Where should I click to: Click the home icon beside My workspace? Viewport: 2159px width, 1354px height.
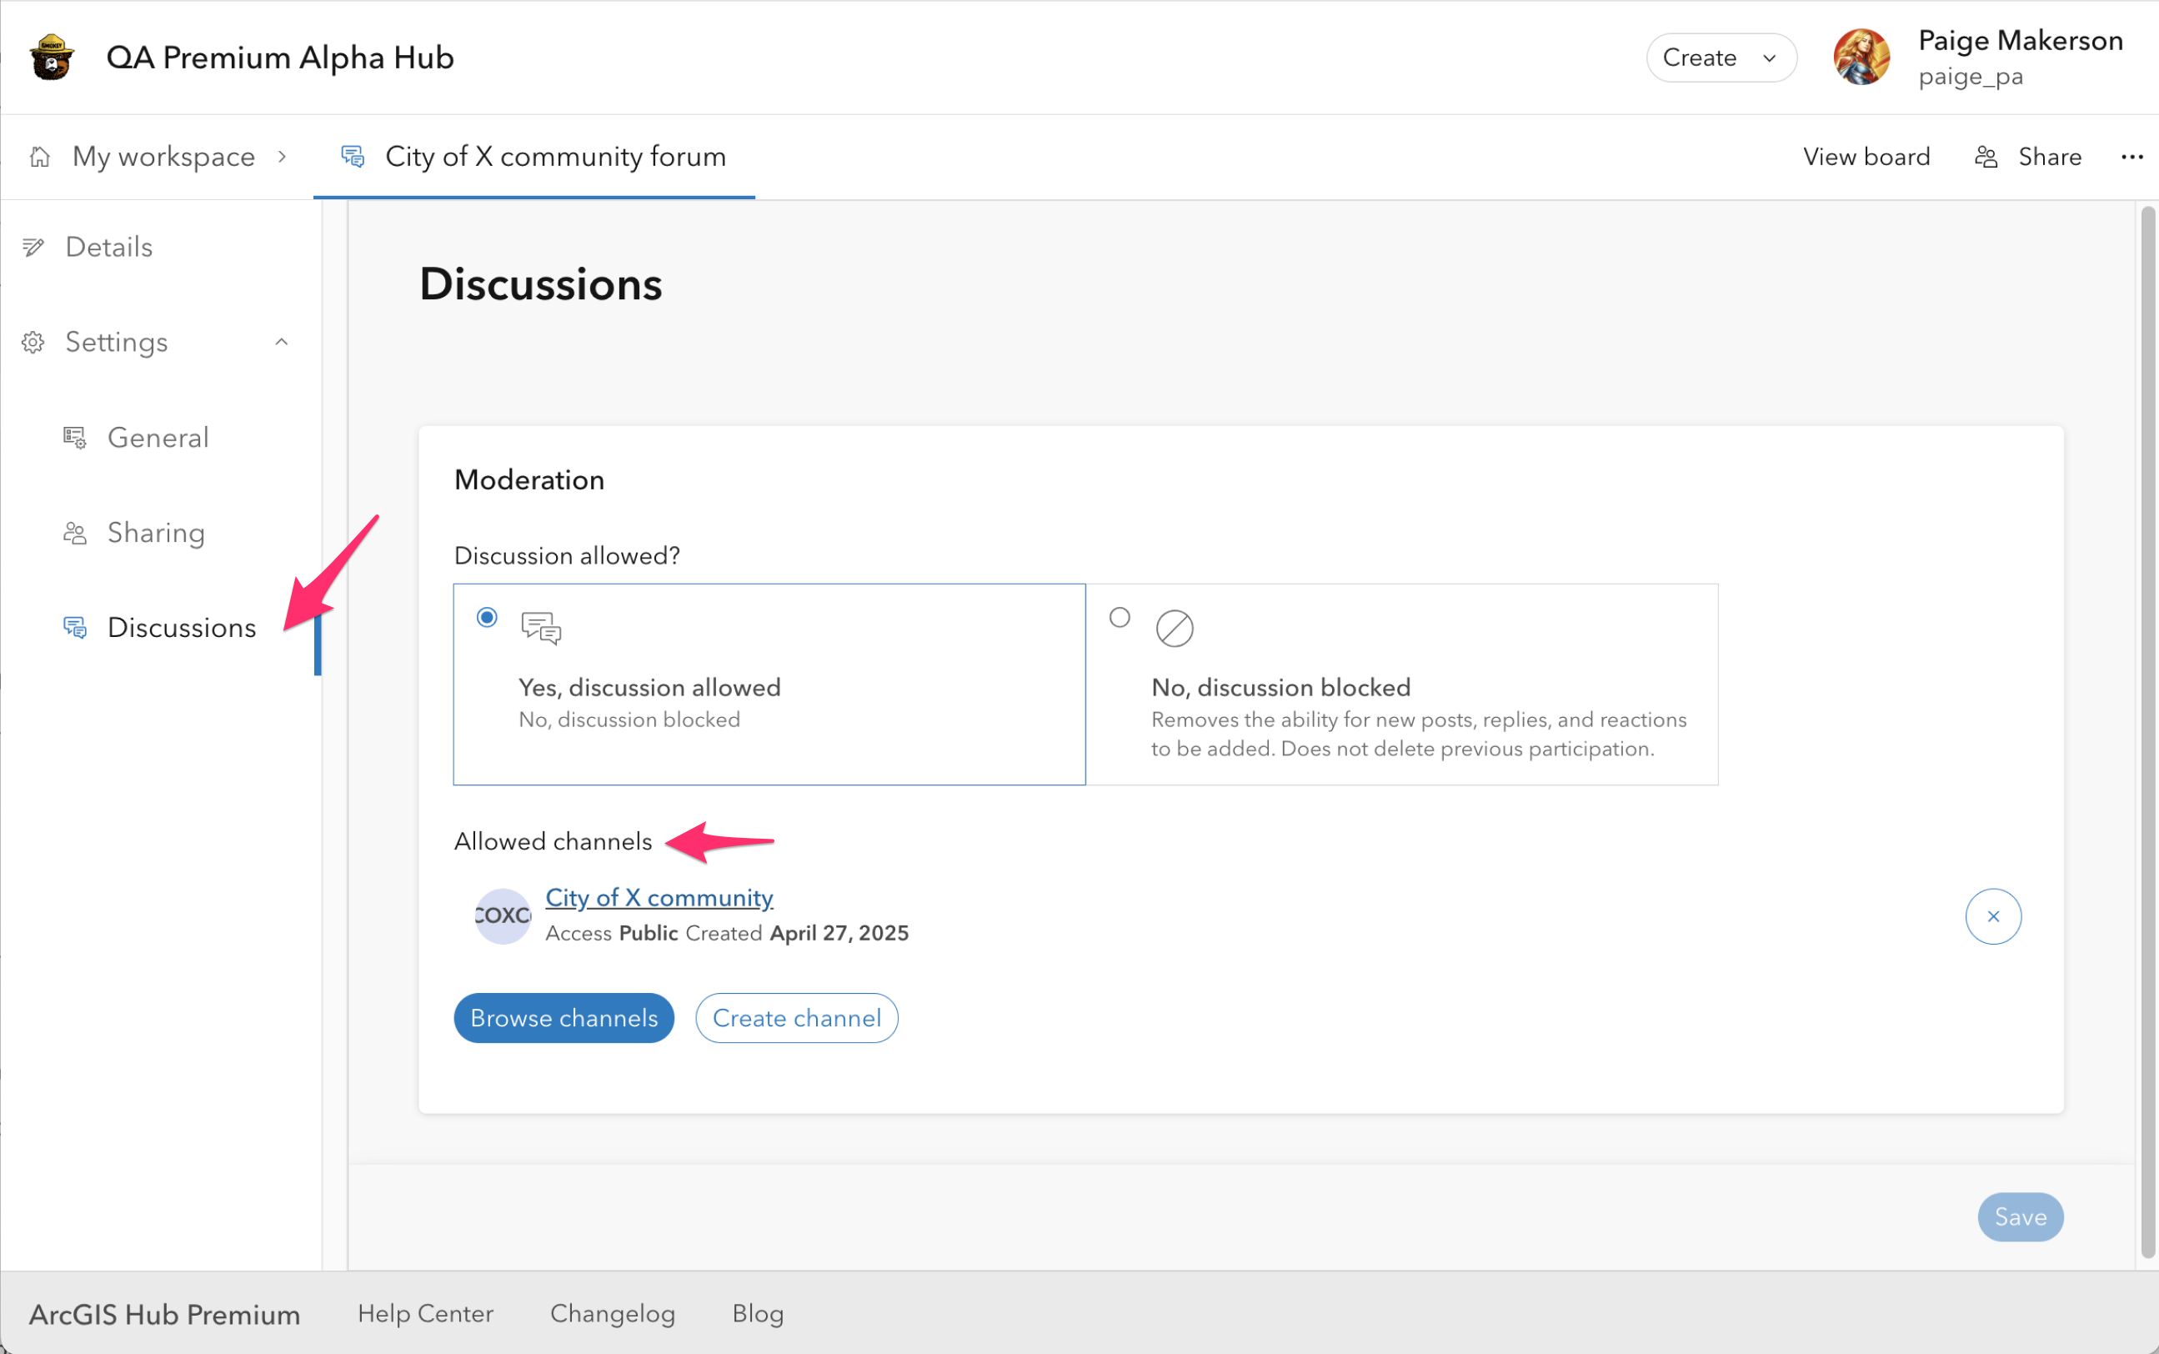tap(39, 157)
